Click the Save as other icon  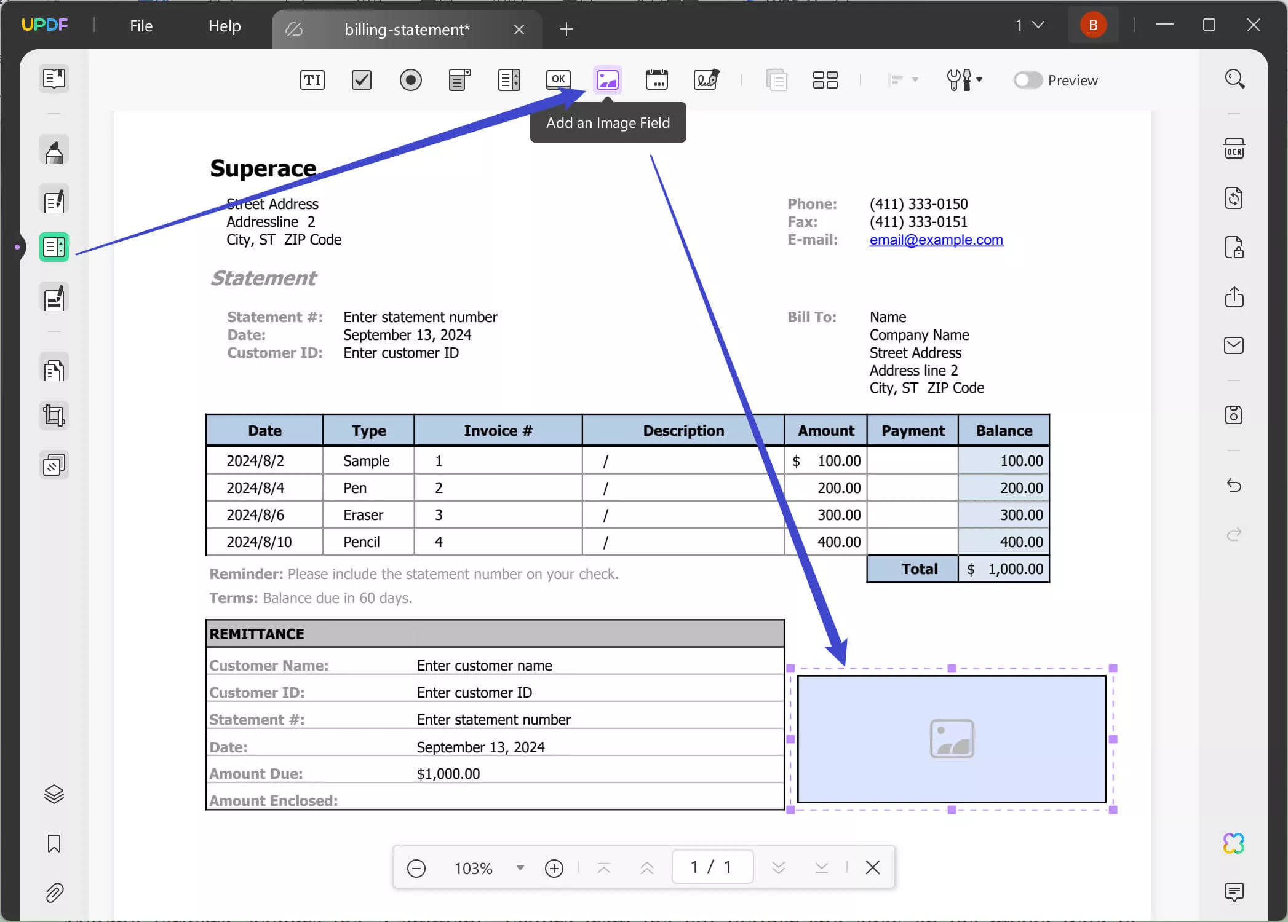point(1234,415)
